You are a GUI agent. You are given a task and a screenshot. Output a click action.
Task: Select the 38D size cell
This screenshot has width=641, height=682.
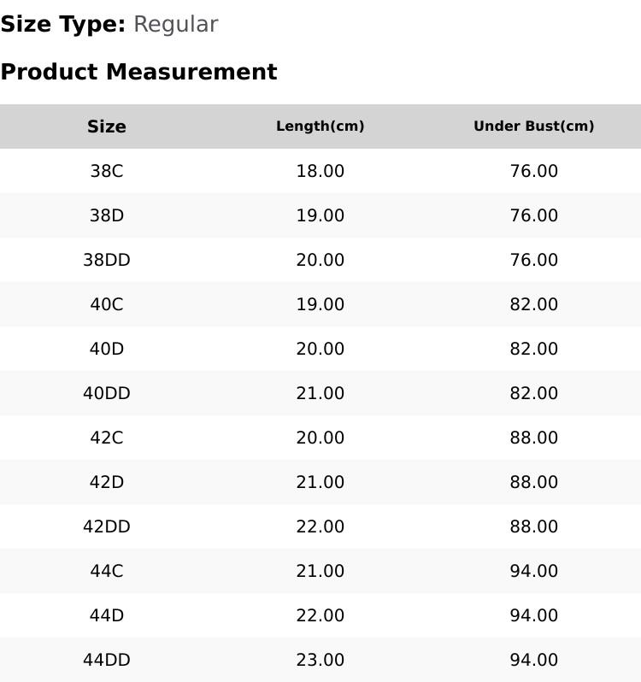107,215
